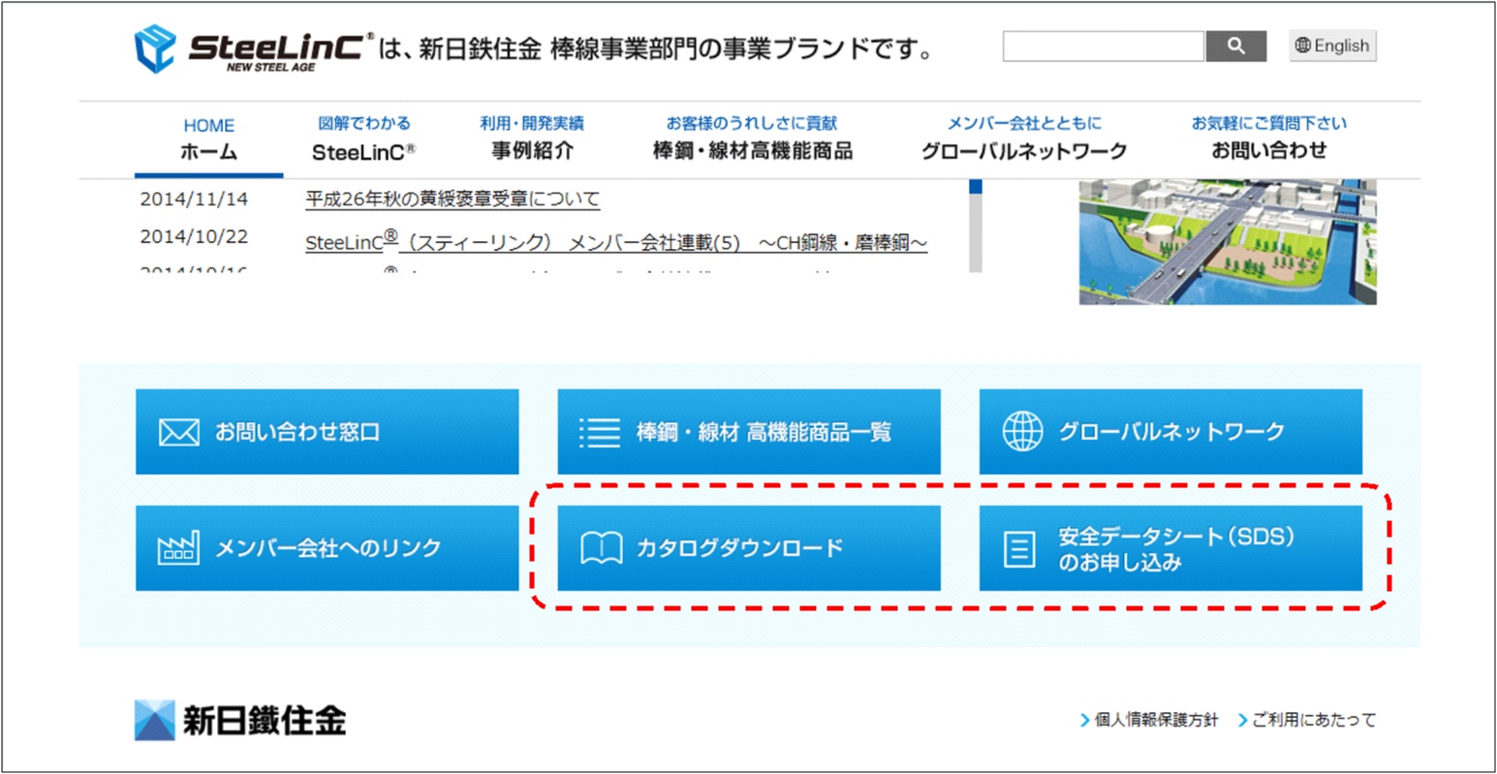This screenshot has height=774, width=1497.
Task: Open the カタログダウンロード button
Action: coord(749,548)
